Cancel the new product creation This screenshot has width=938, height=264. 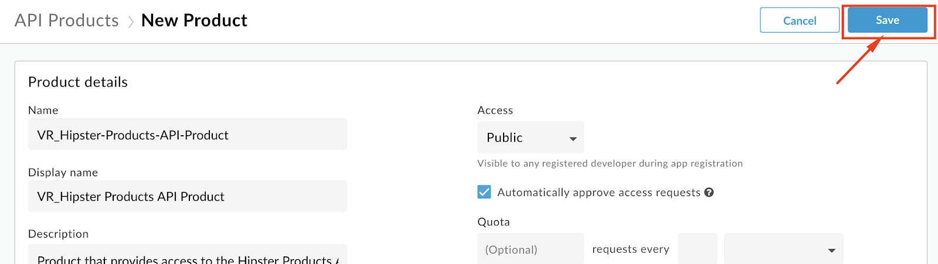click(x=800, y=20)
